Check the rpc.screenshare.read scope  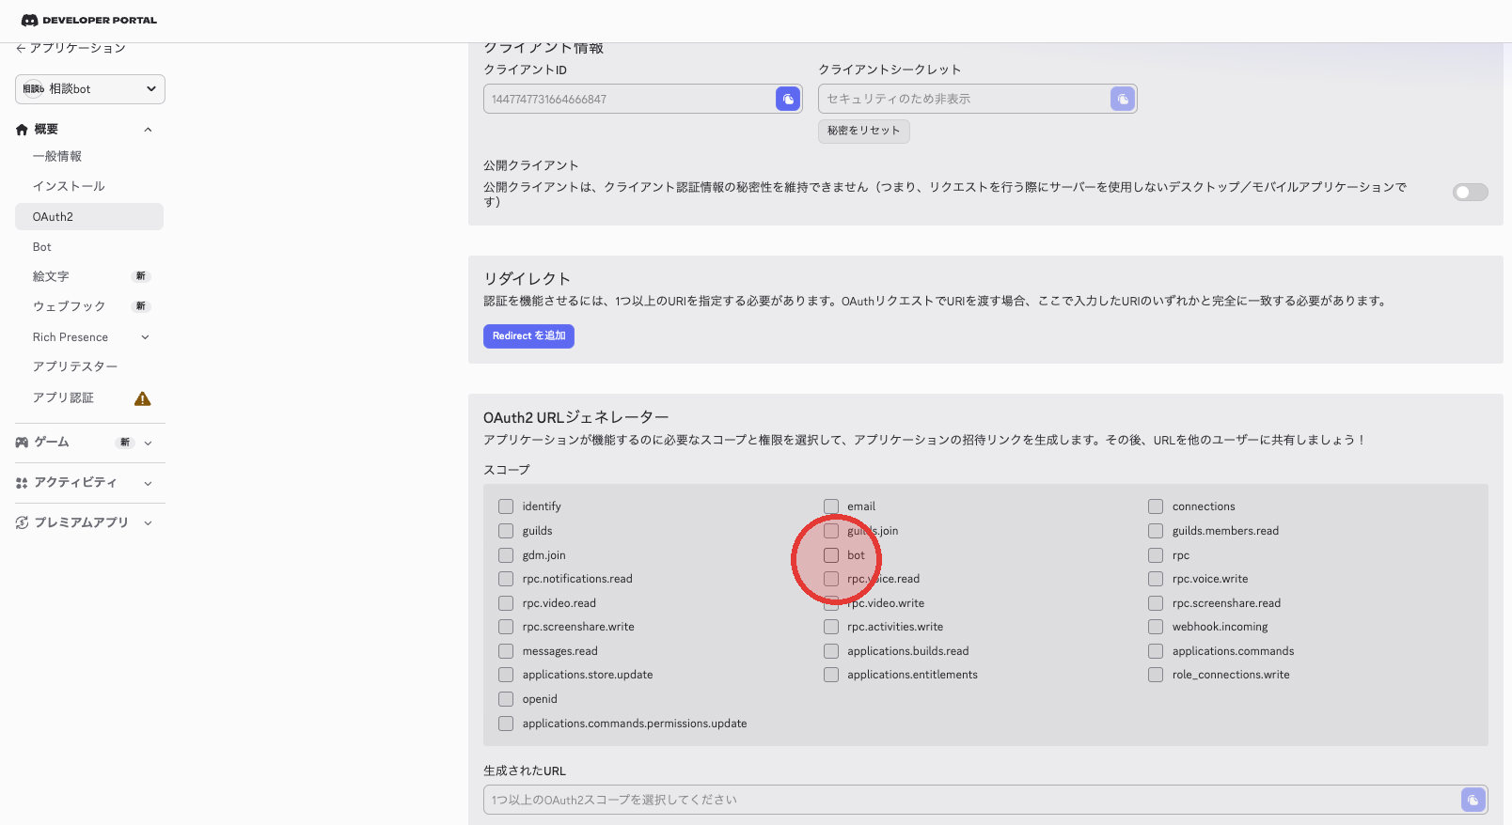point(1156,603)
